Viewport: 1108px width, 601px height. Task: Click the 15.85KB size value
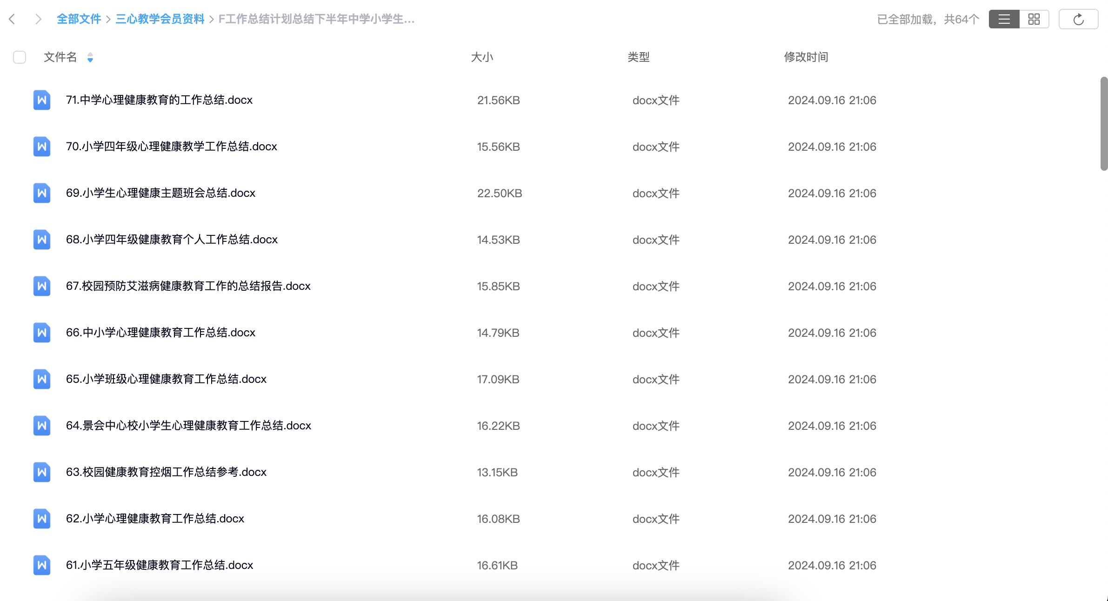[x=498, y=286]
